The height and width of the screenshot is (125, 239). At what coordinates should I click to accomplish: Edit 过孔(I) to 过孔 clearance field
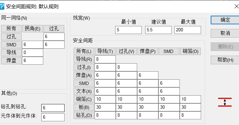126,67
